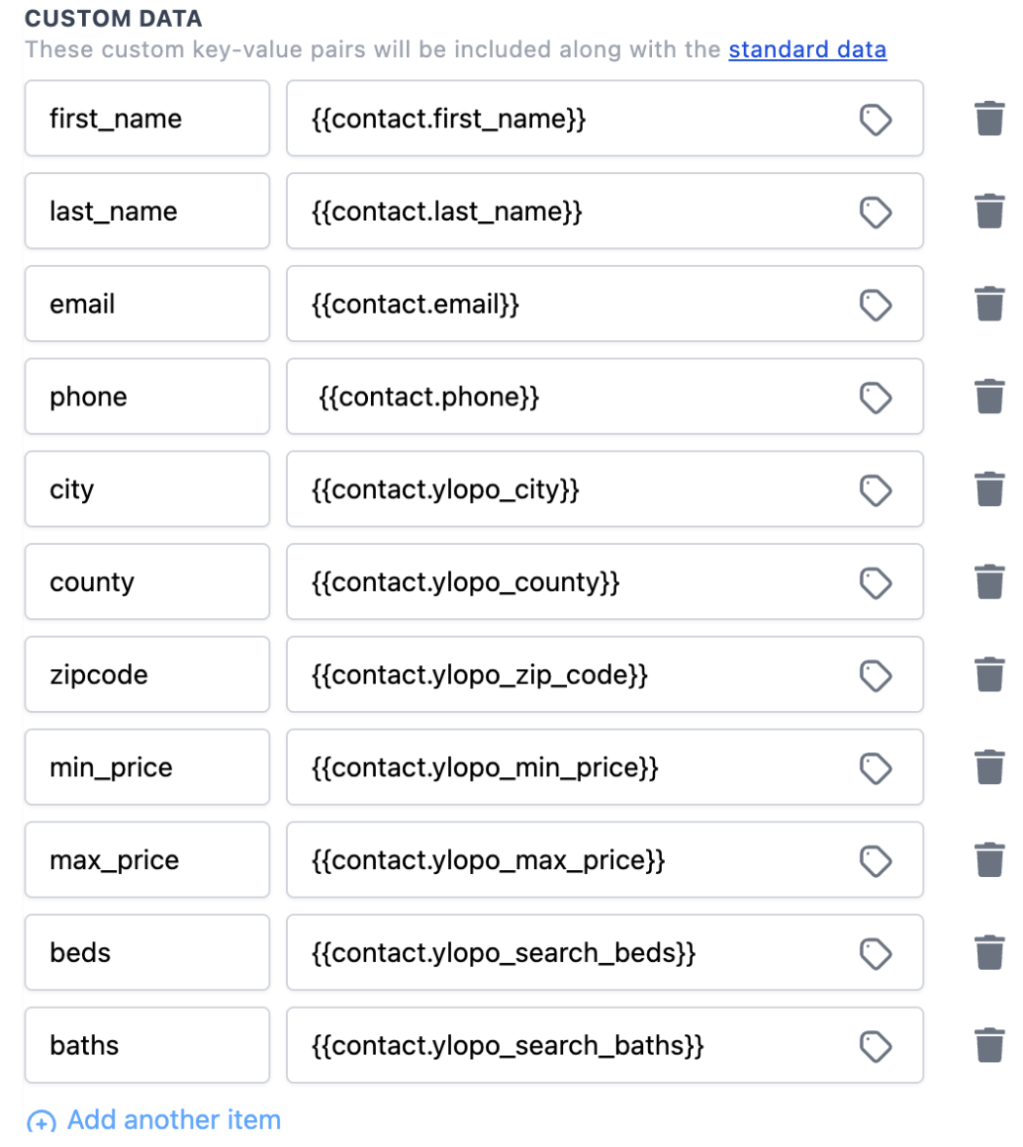Delete the first_name custom data row
Image resolution: width=1023 pixels, height=1147 pixels.
pos(989,120)
